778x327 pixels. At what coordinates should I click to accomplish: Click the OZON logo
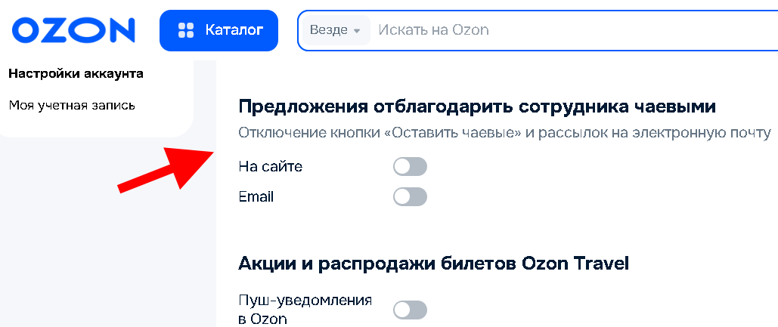point(73,30)
